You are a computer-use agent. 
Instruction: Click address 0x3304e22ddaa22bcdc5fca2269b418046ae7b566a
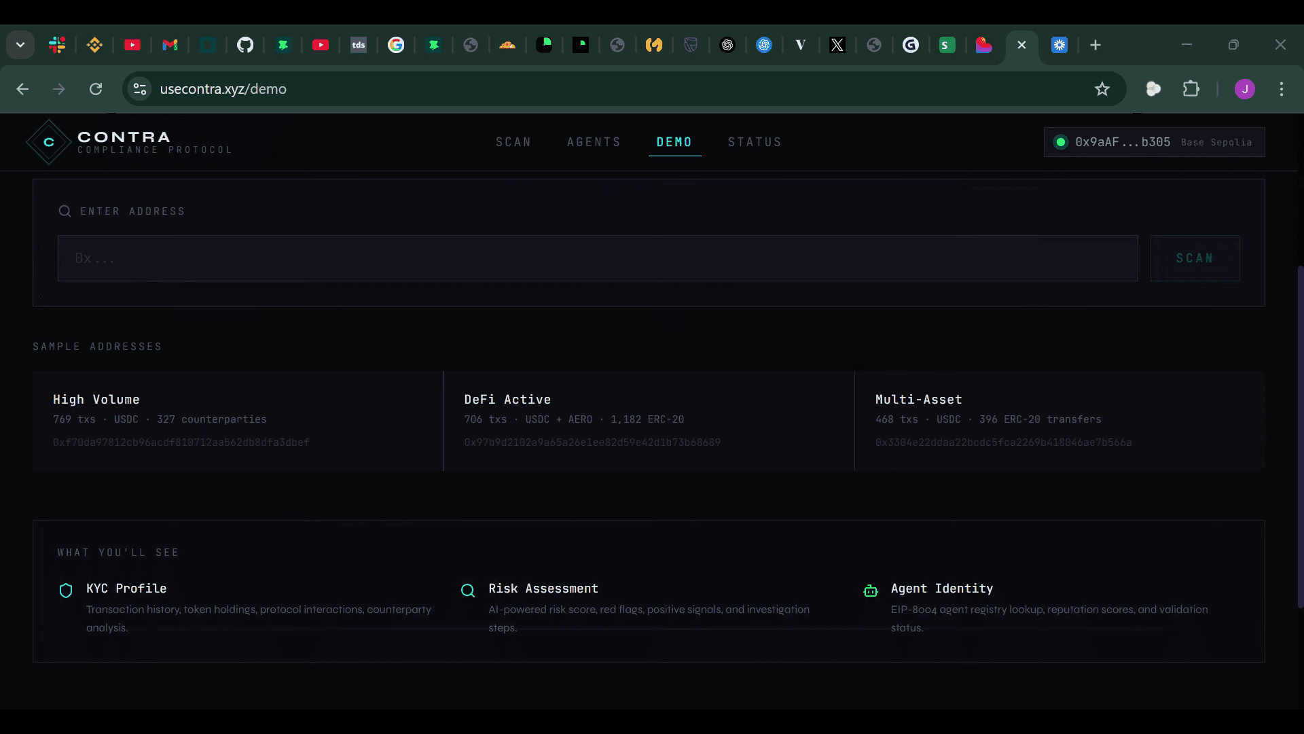tap(1003, 442)
